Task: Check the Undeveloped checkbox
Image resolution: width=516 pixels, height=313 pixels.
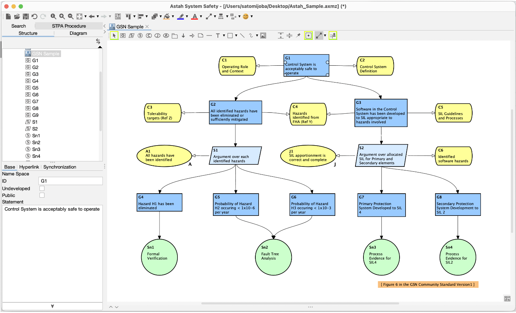Action: pyautogui.click(x=42, y=188)
